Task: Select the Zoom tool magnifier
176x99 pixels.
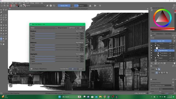Action: [x=1, y=44]
